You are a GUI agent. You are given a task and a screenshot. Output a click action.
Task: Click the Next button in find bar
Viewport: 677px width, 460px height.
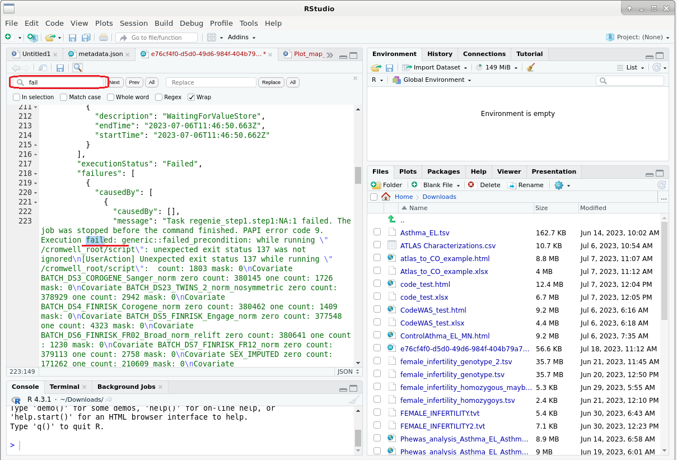(114, 82)
